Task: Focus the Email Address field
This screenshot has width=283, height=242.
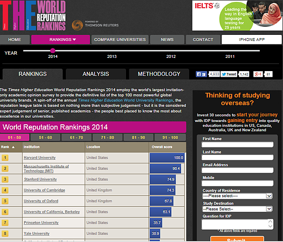Action: [x=237, y=170]
